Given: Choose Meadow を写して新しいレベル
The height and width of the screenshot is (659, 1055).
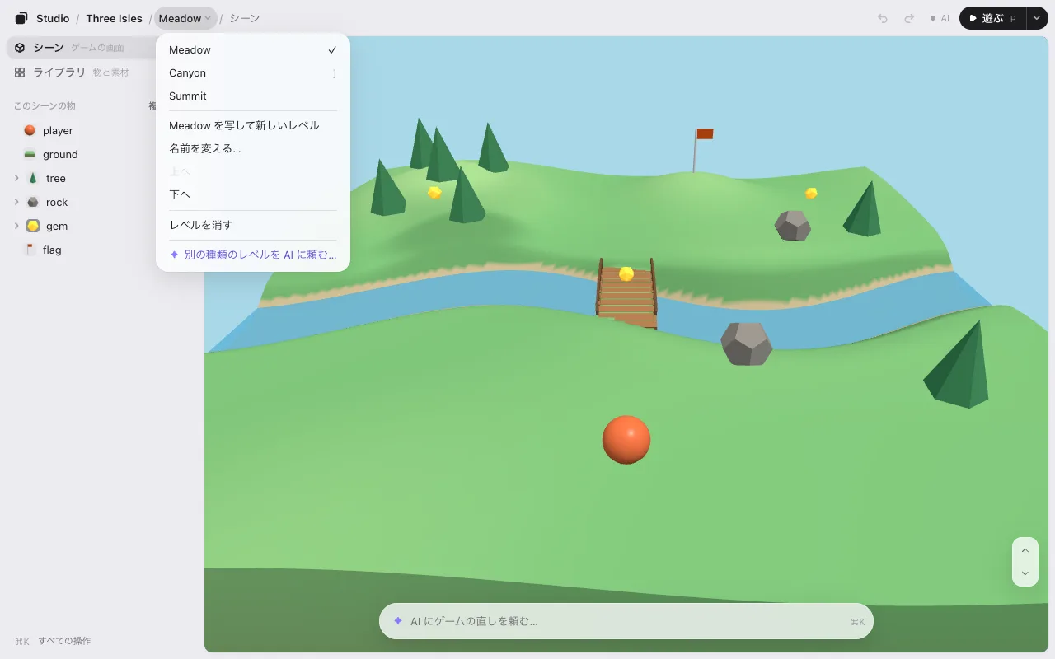Looking at the screenshot, I should tap(253, 126).
